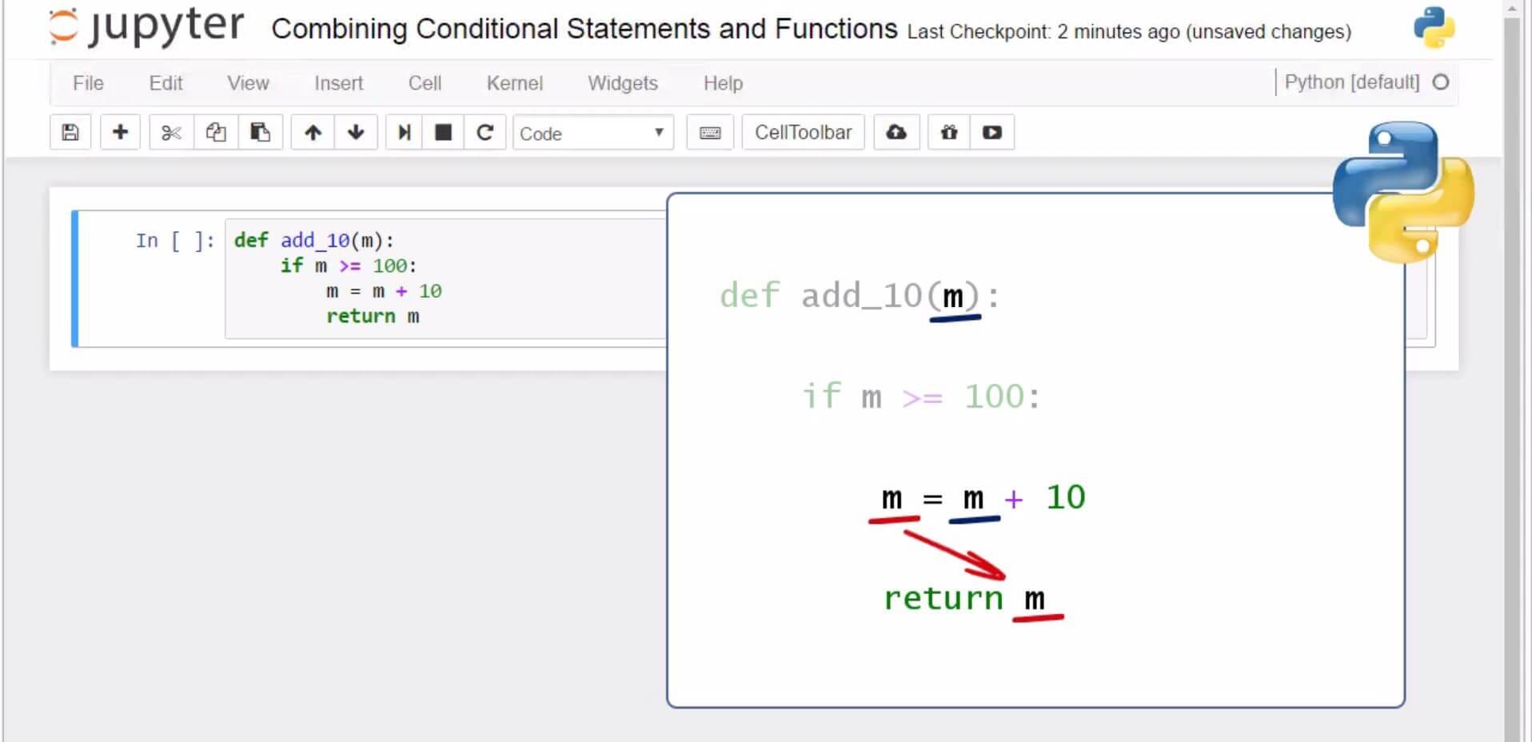Screen dimensions: 1532x742
Task: Insert a cell below with the plus icon
Action: (x=120, y=133)
